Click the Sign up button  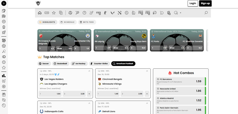(x=205, y=3)
